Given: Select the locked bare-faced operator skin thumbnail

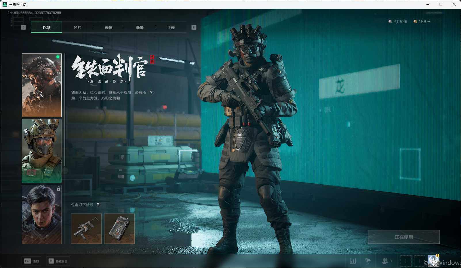Looking at the screenshot, I should tap(42, 214).
